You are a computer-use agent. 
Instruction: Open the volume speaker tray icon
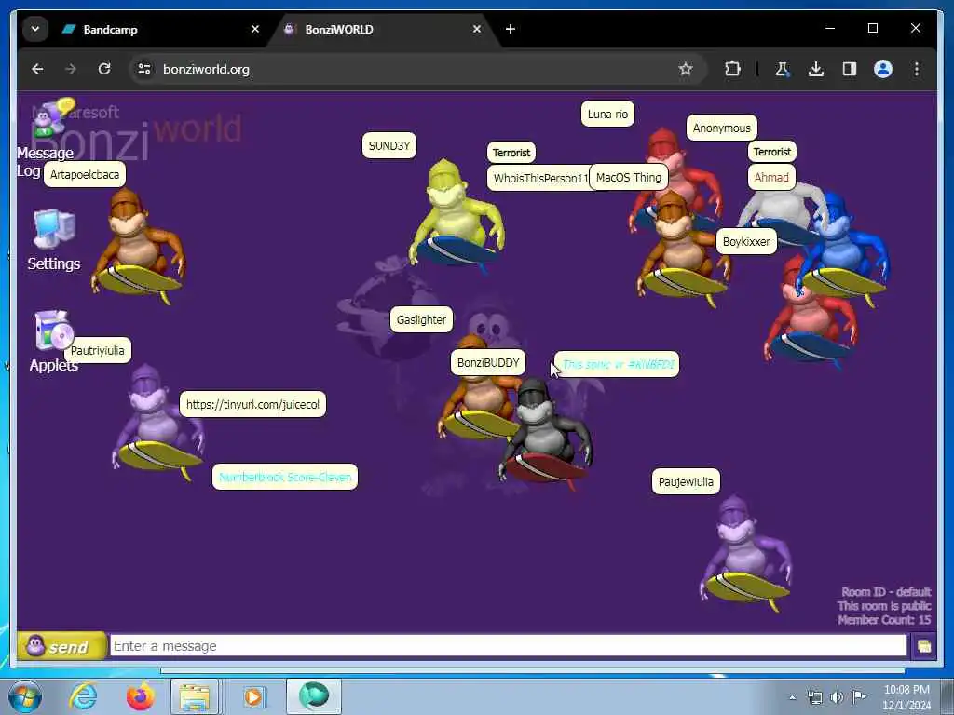[x=838, y=697]
